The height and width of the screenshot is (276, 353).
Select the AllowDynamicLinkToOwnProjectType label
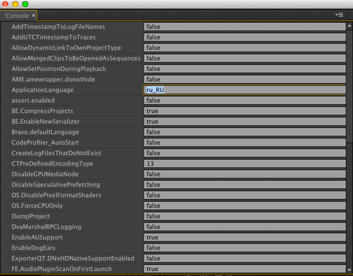[x=66, y=48]
